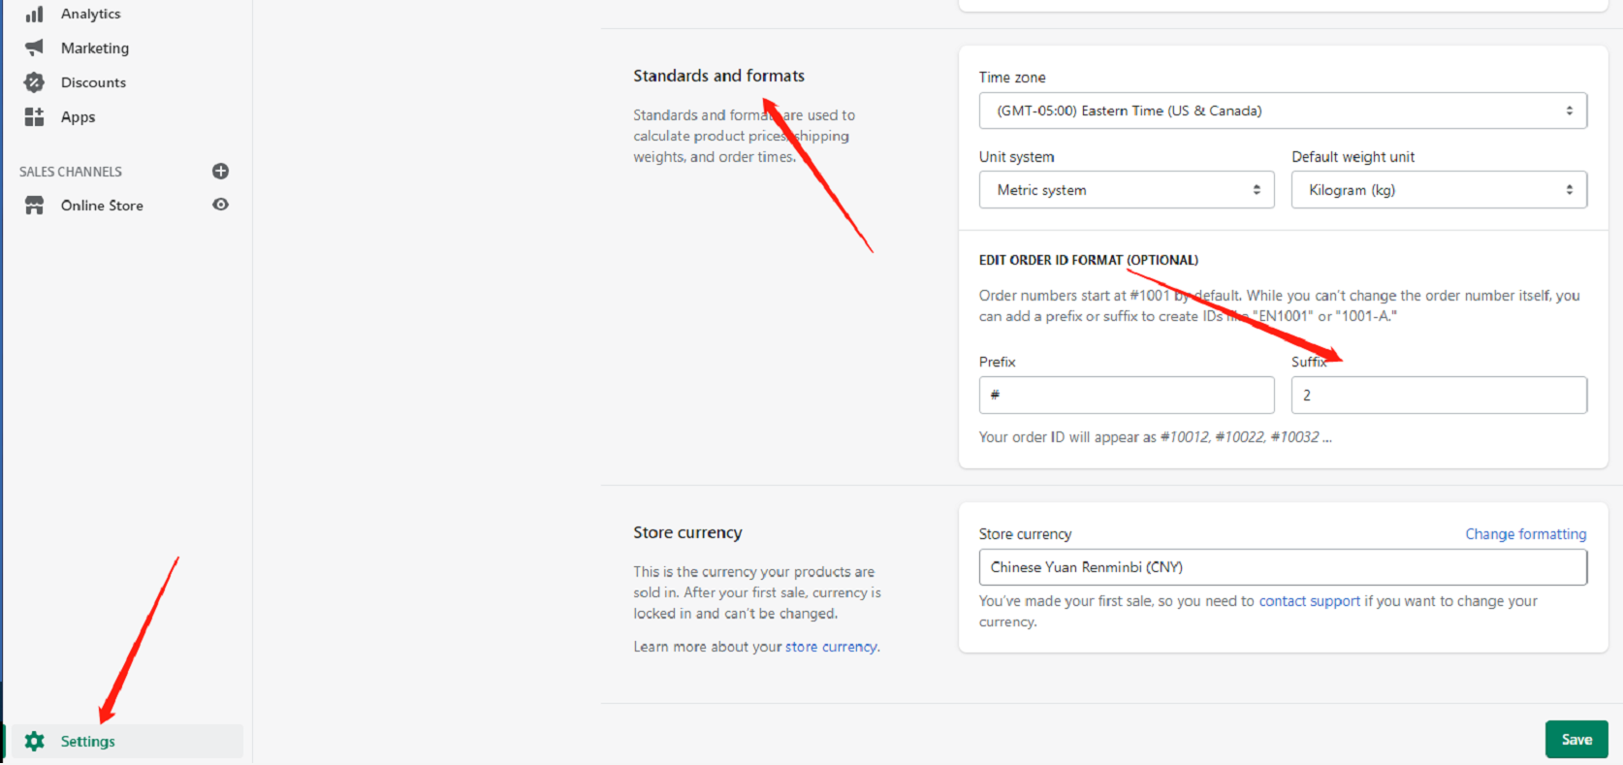This screenshot has height=765, width=1623.
Task: Click the Marketing megaphone icon
Action: tap(35, 48)
